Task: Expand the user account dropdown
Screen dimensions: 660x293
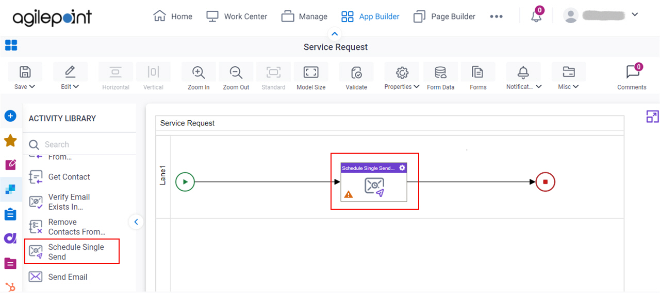Action: [635, 15]
